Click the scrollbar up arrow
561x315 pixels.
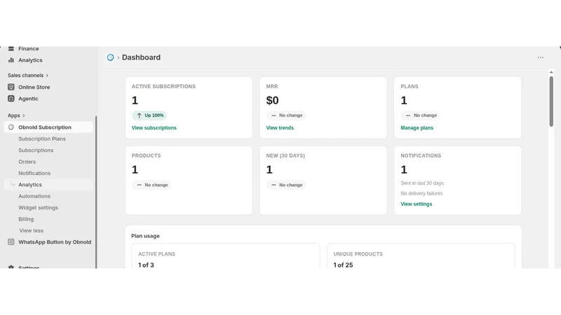click(x=551, y=72)
